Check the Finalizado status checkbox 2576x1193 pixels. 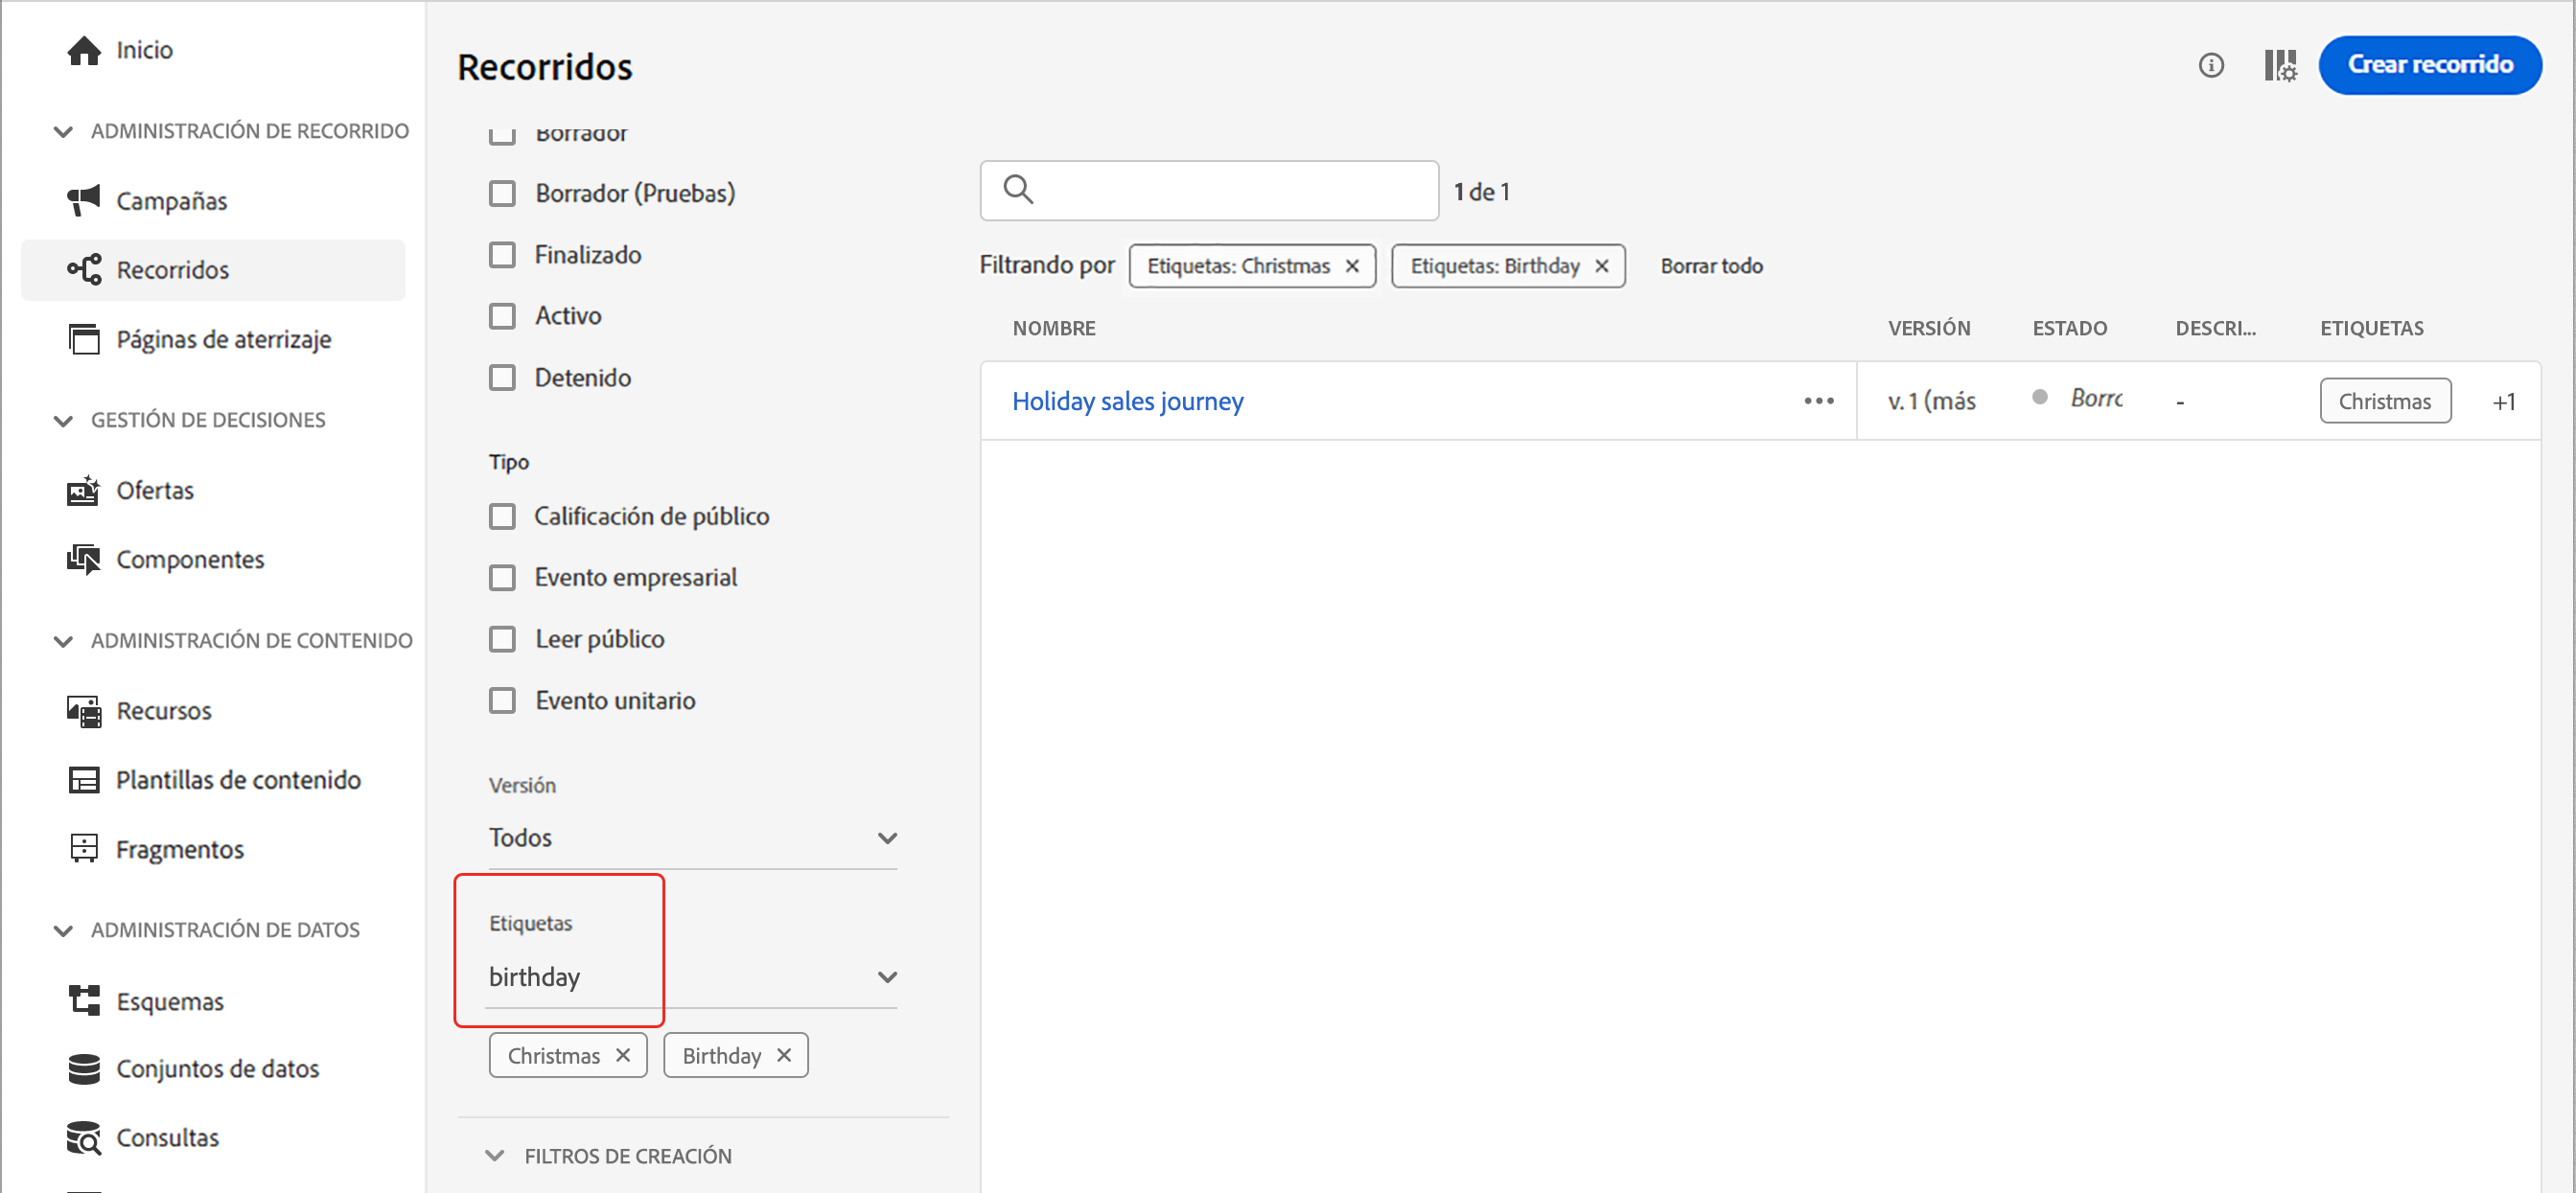tap(502, 255)
